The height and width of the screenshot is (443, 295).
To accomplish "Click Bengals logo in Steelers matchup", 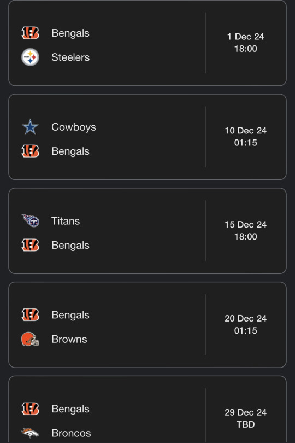I will tap(30, 33).
